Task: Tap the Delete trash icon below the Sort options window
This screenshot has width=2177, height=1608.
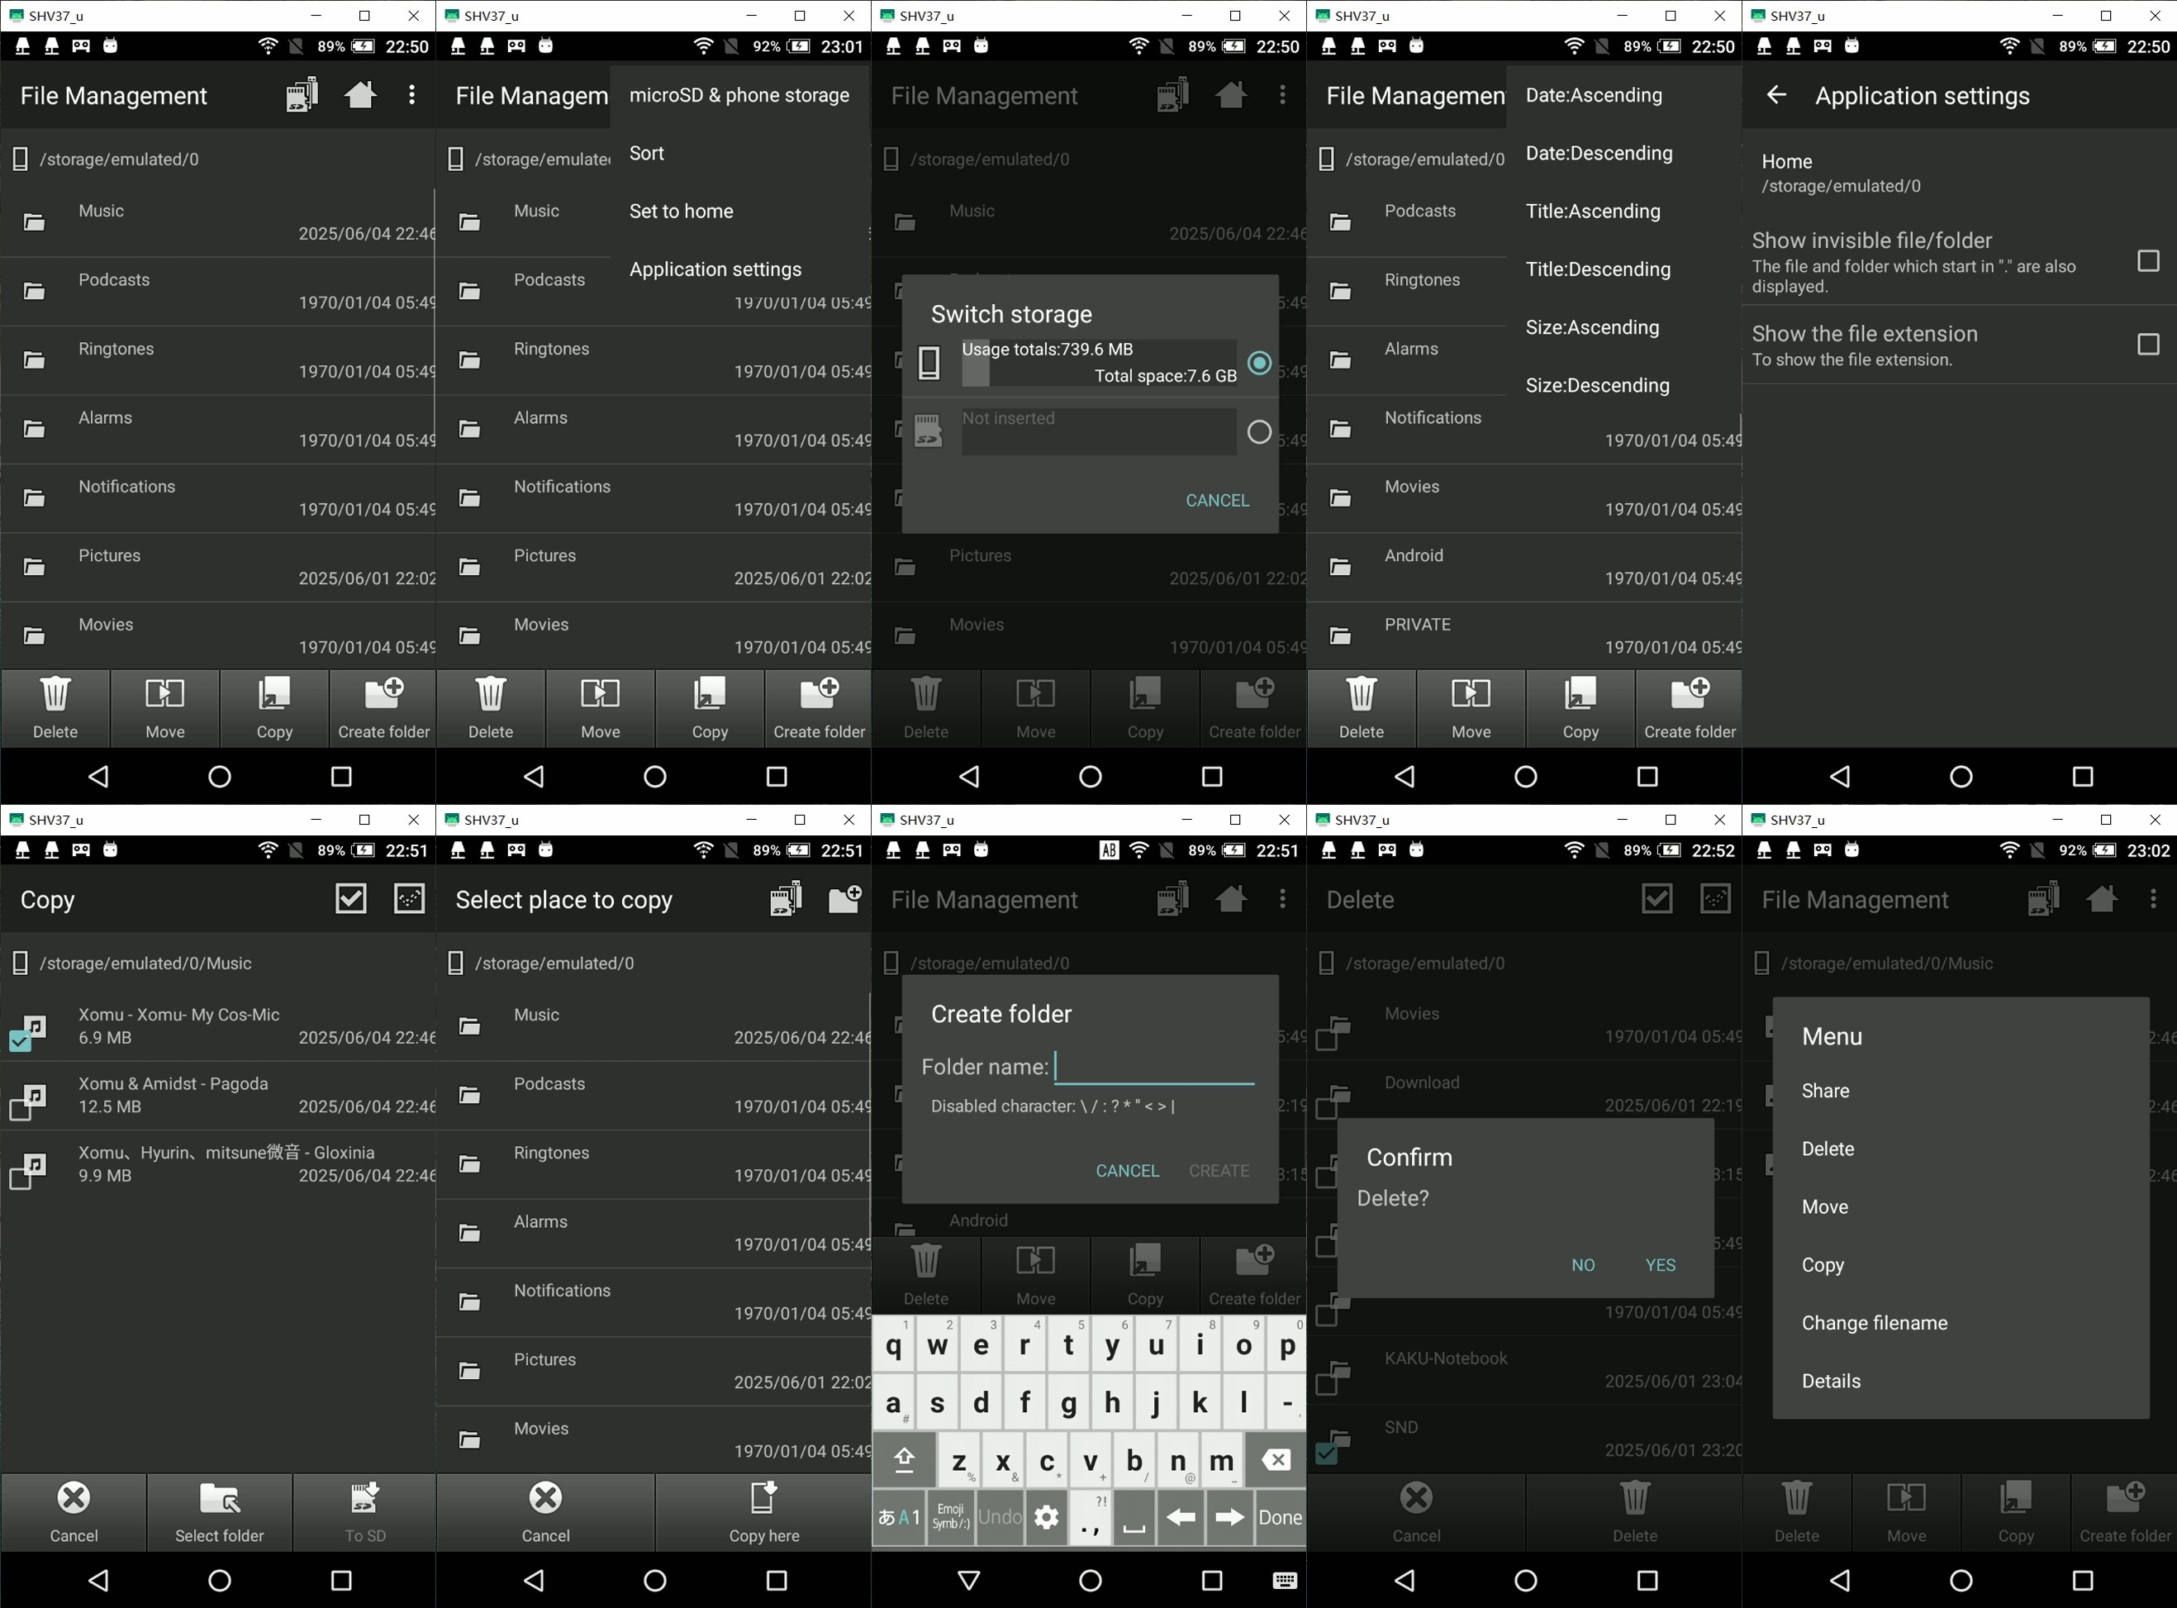Action: (x=1361, y=693)
